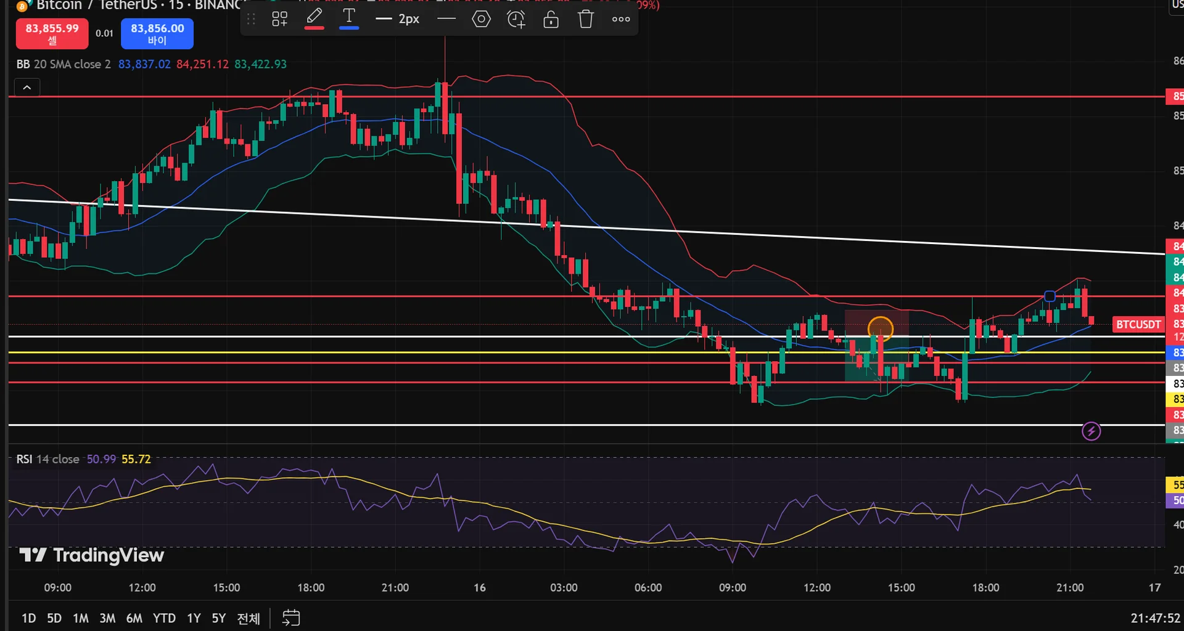1184x631 pixels.
Task: Select the 1D time range
Action: (x=28, y=618)
